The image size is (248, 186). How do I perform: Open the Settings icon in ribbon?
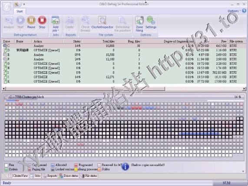pyautogui.click(x=151, y=20)
